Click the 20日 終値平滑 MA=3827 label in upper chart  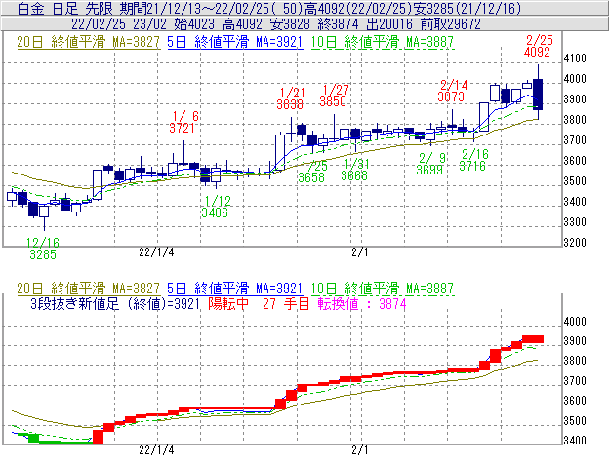(88, 42)
